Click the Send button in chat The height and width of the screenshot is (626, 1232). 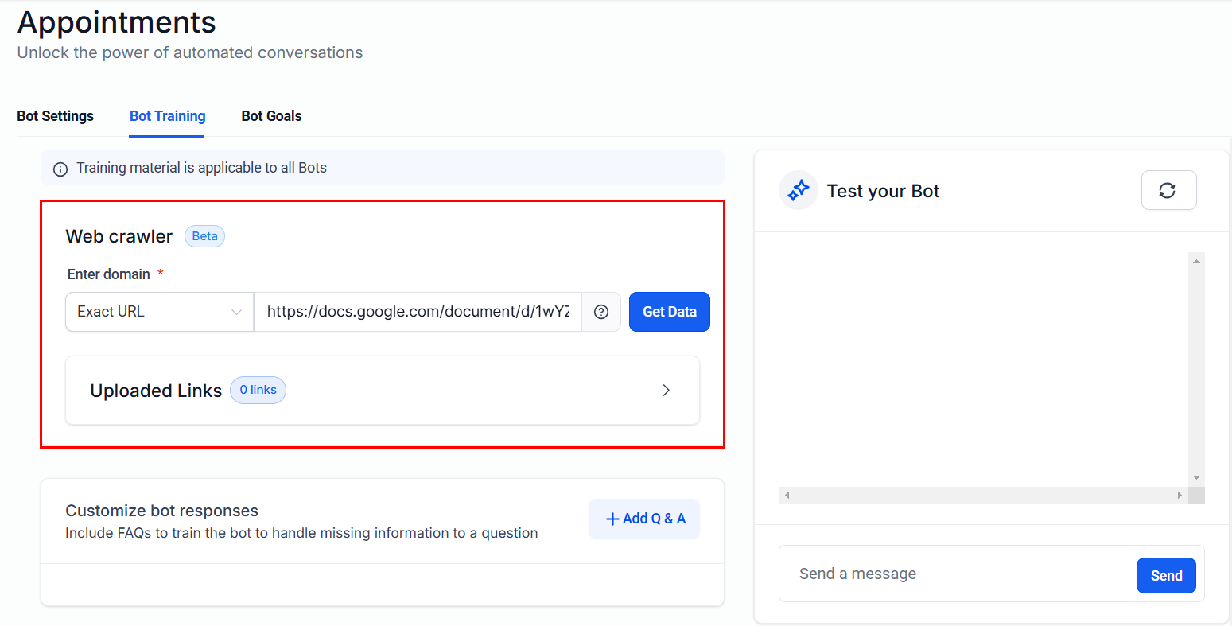coord(1166,575)
